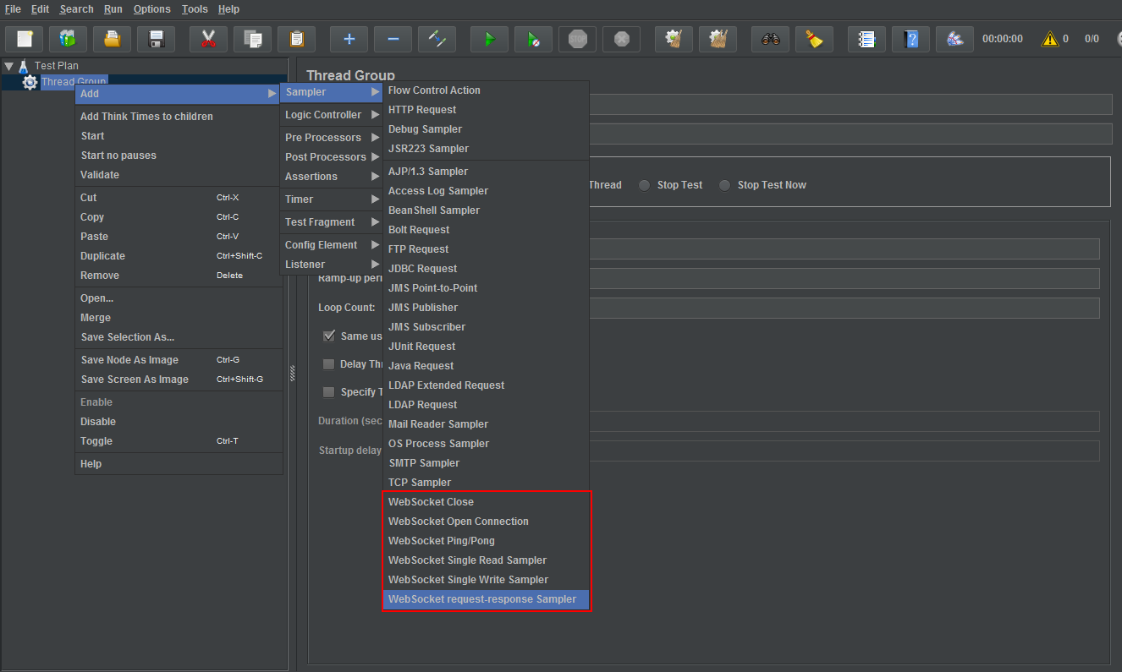Expand the Logic Controller submenu
This screenshot has width=1122, height=672.
332,115
